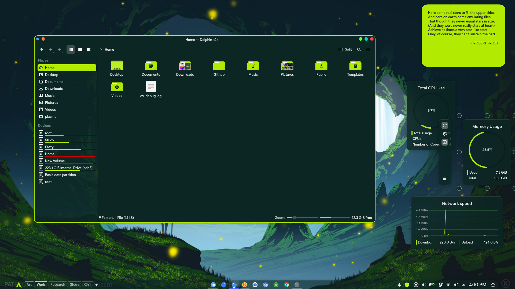This screenshot has width=515, height=289.
Task: Open the Public folder
Action: 321,69
